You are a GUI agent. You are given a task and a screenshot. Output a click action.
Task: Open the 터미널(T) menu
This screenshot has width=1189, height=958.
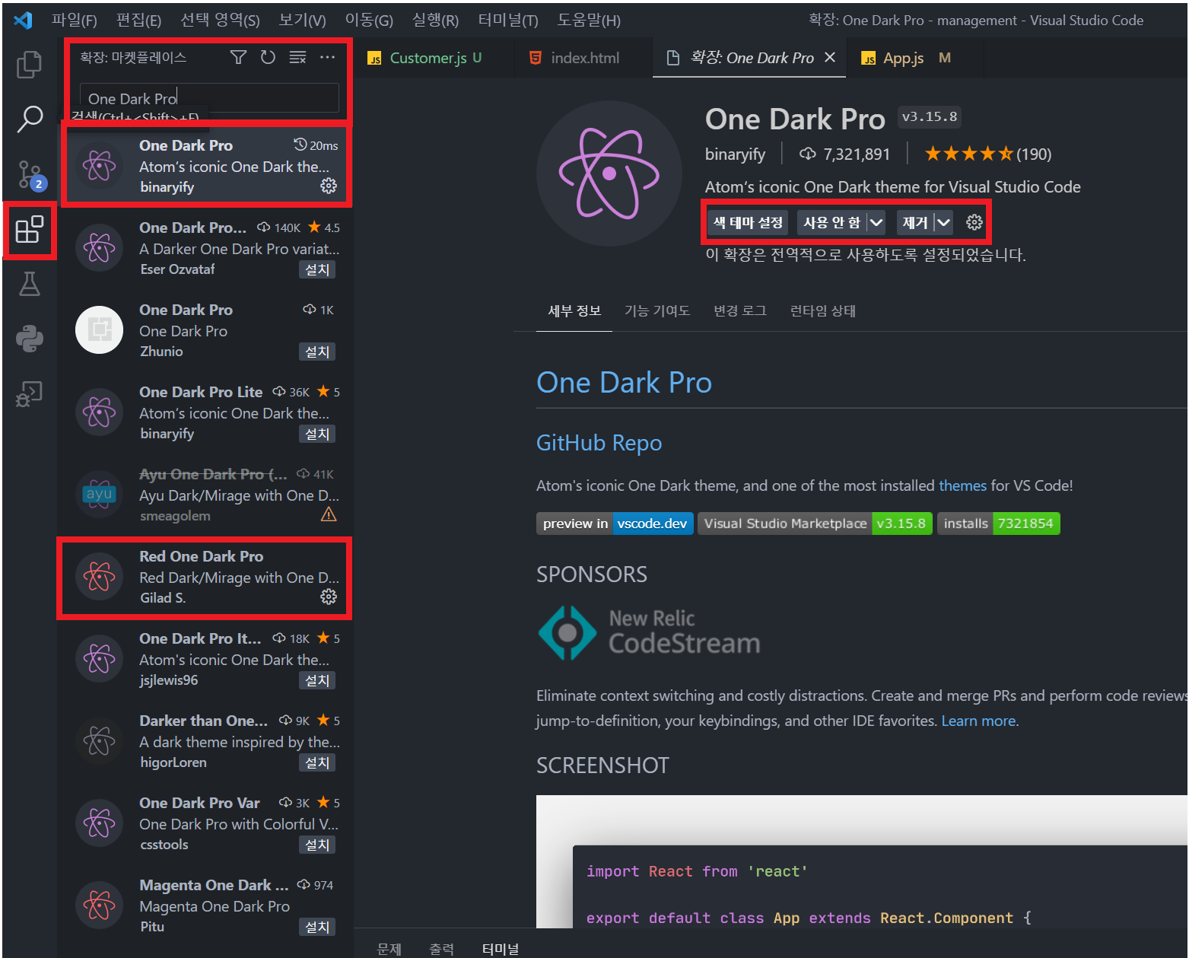pyautogui.click(x=507, y=21)
